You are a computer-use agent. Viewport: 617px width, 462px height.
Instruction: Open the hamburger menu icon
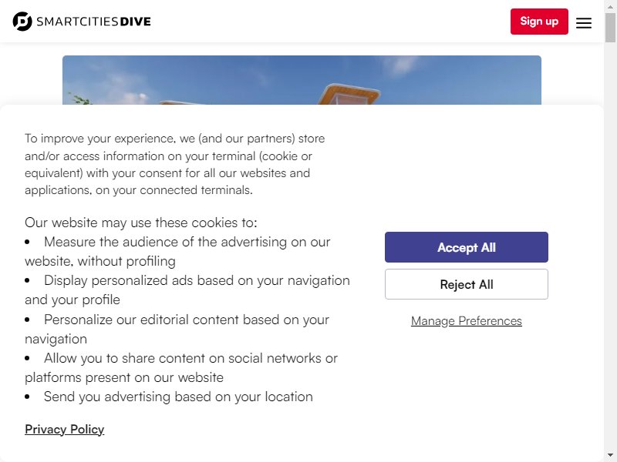[584, 23]
